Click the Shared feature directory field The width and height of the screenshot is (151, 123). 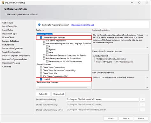coord(103,105)
